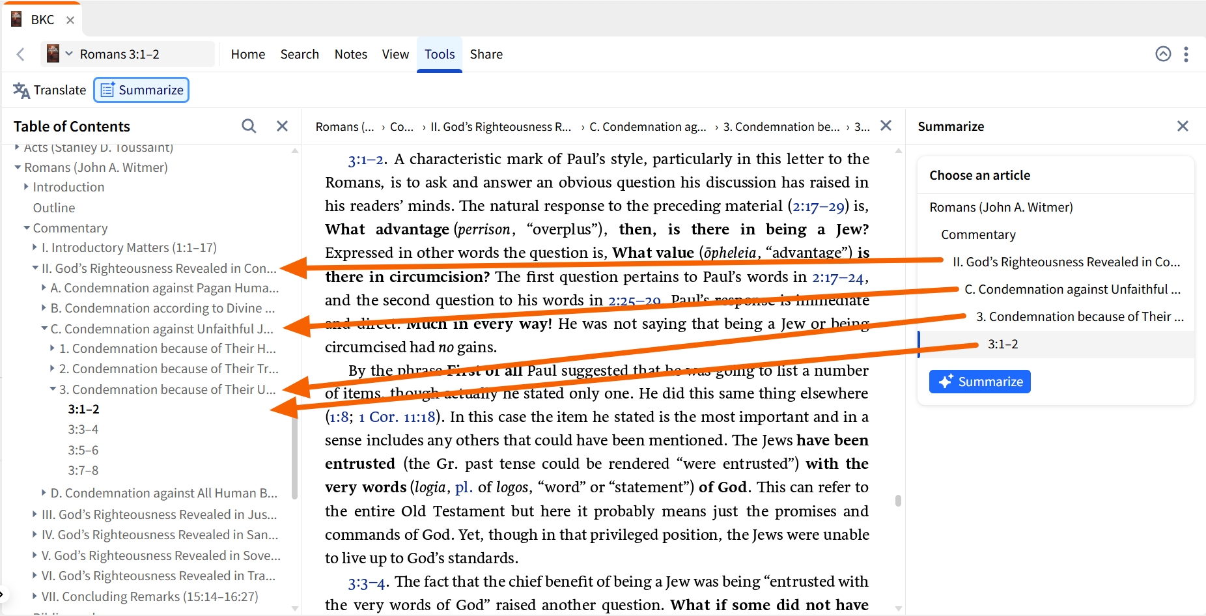Expand VI. God's Righteousness Revealed in Tra...
The image size is (1206, 616).
click(x=35, y=576)
